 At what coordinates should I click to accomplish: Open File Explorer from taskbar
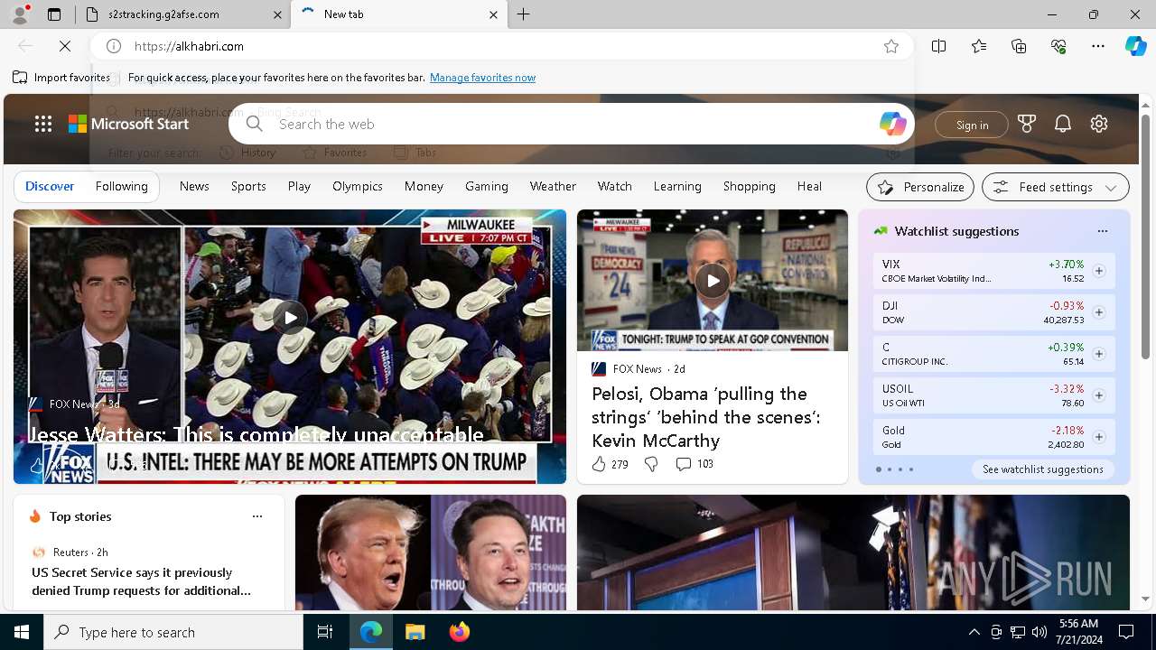pyautogui.click(x=415, y=632)
